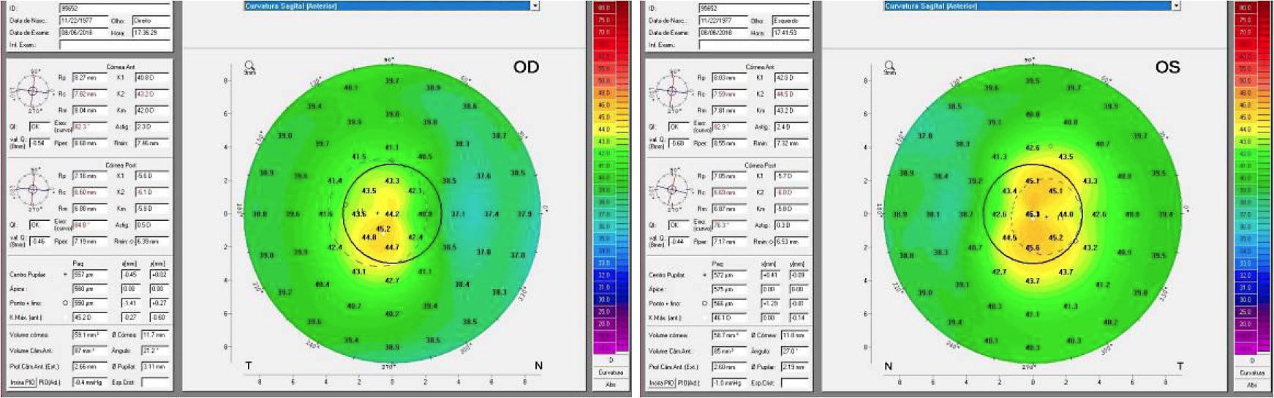Click the Inicia PIO button in OD panel
Screen dimensions: 1274x398
click(23, 383)
